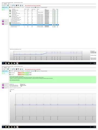Click red unregistered version notice in S.M.A.R.T. window
The height and width of the screenshot is (130, 98).
(x=33, y=6)
